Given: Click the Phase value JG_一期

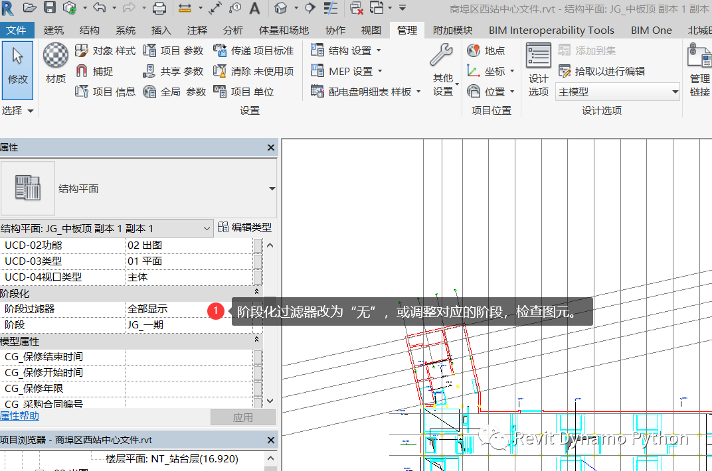Looking at the screenshot, I should pos(189,325).
